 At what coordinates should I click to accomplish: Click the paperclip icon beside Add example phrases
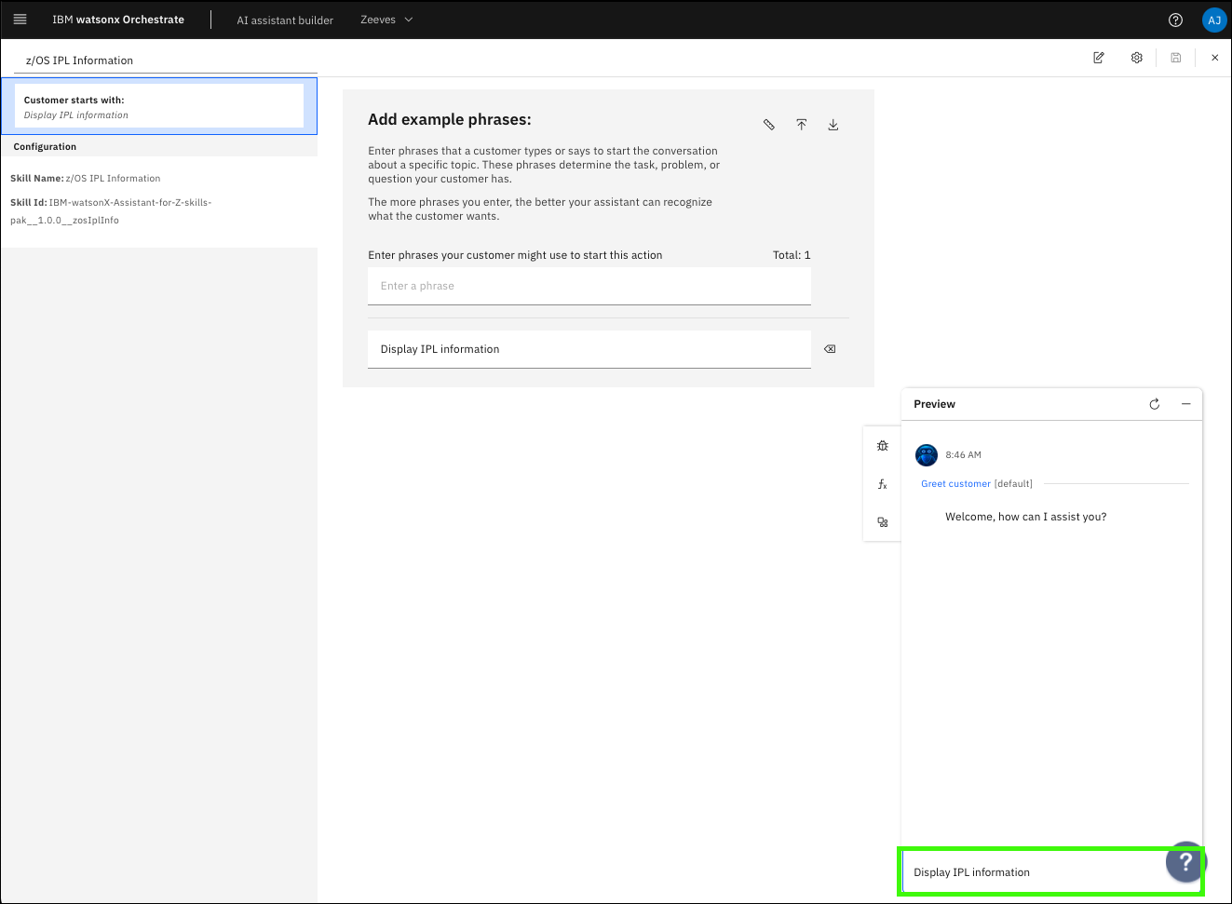coord(769,125)
